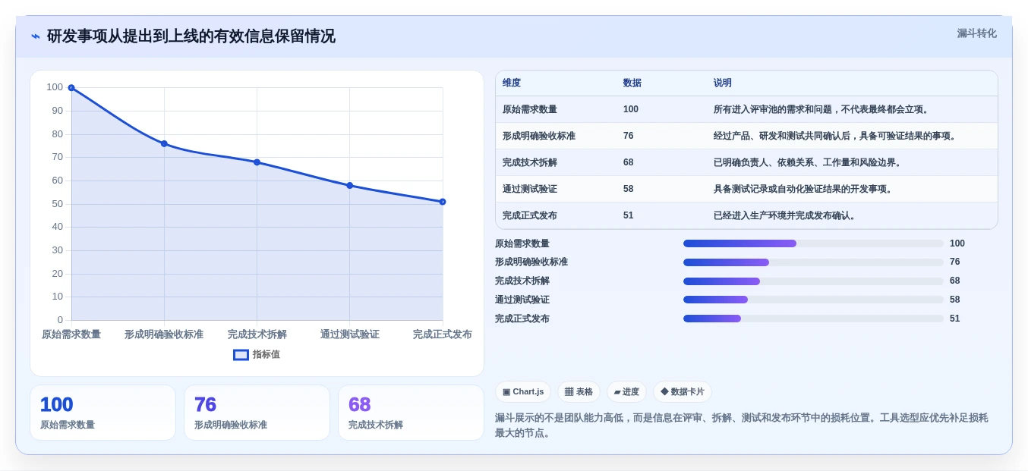
Task: Click the 维度 column header
Action: 512,83
